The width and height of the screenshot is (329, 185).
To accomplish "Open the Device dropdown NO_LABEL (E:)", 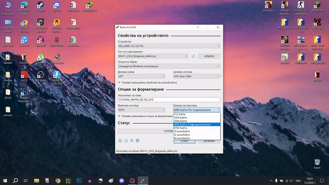I will [x=169, y=46].
